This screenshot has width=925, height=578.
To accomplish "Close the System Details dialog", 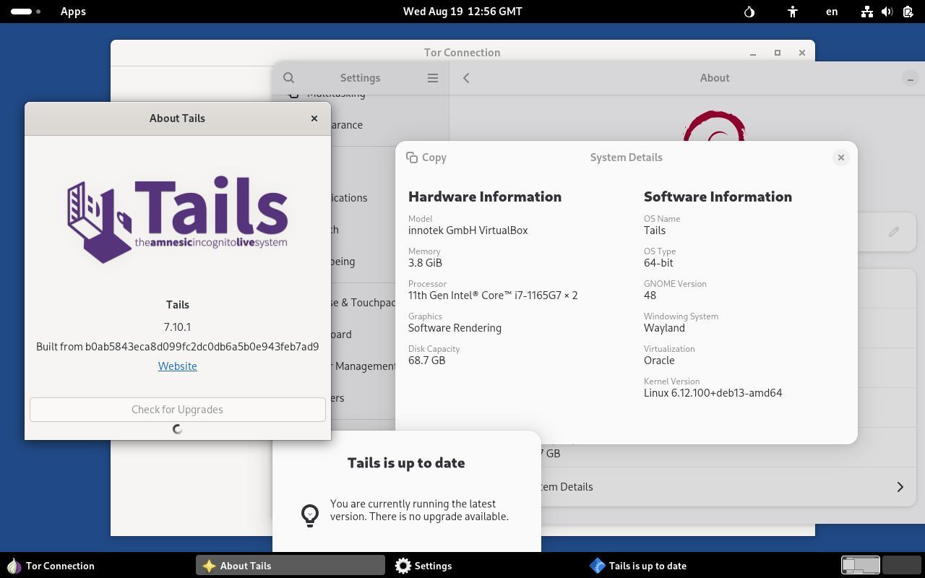I will tap(840, 158).
